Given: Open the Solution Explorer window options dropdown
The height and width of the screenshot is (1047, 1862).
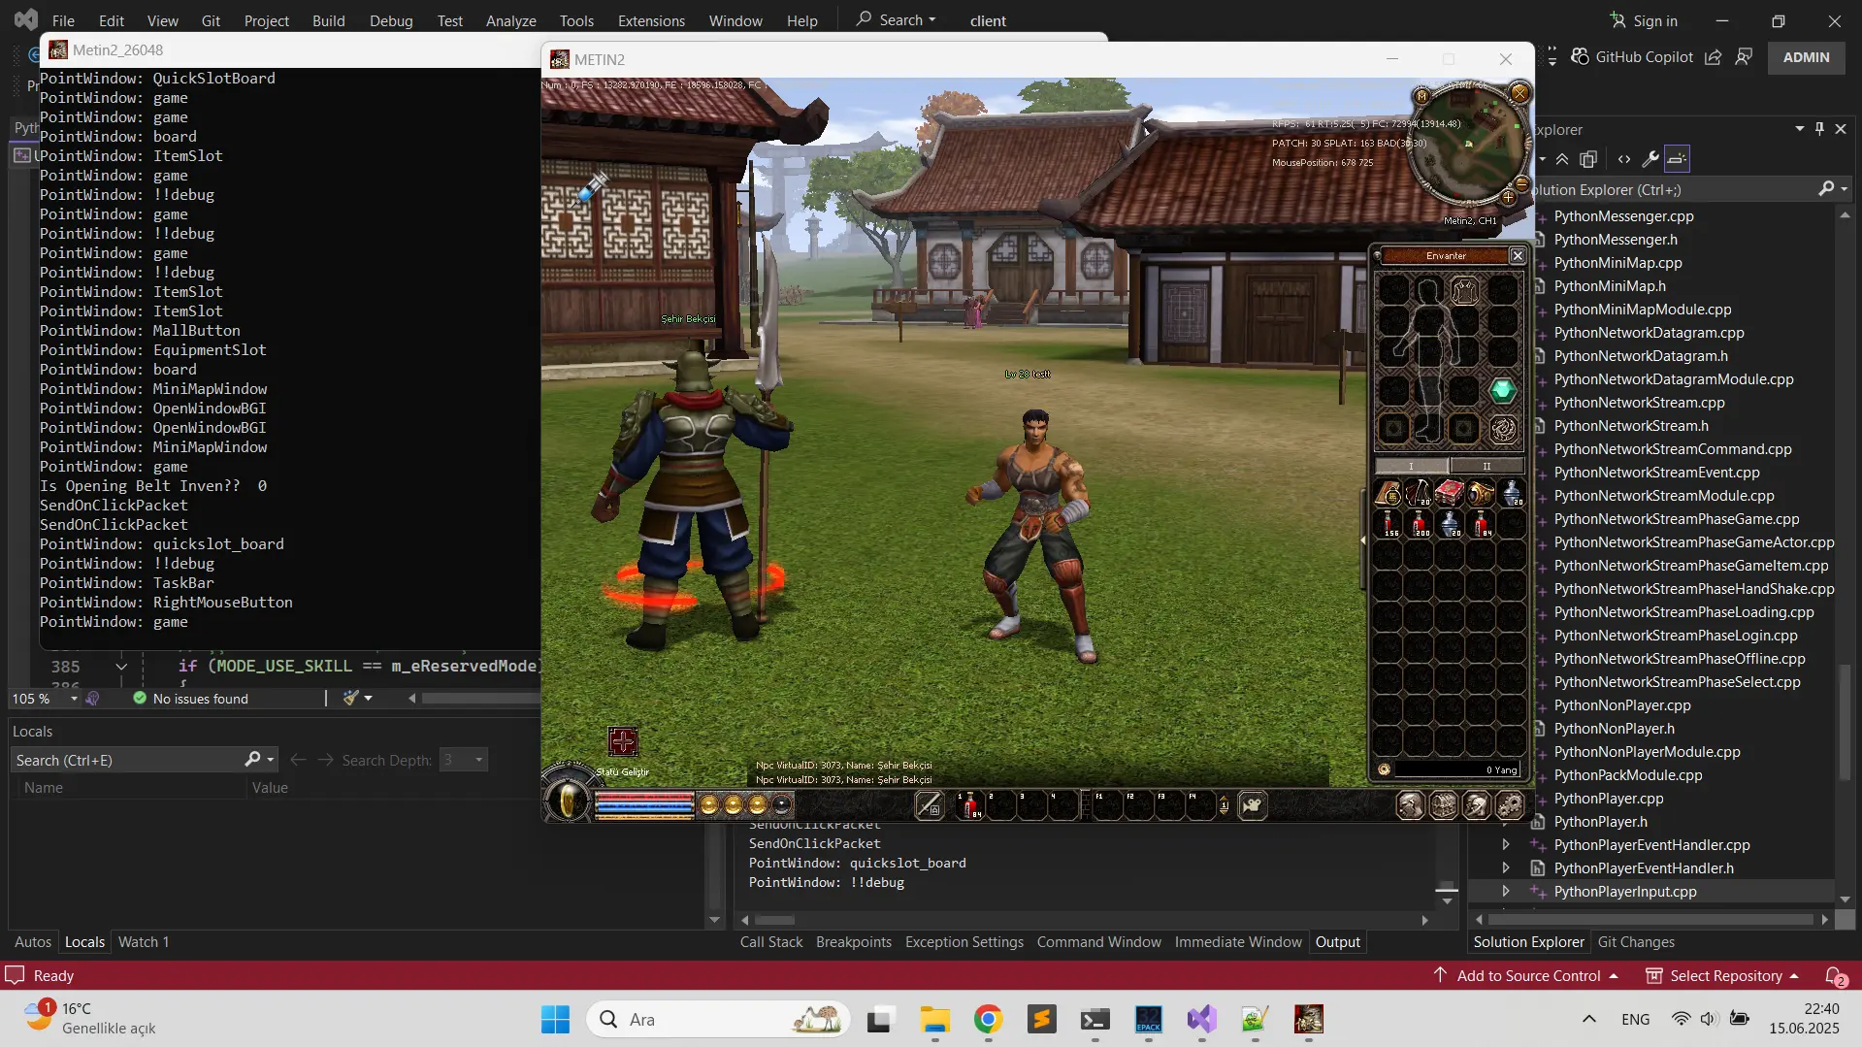Looking at the screenshot, I should coord(1800,129).
